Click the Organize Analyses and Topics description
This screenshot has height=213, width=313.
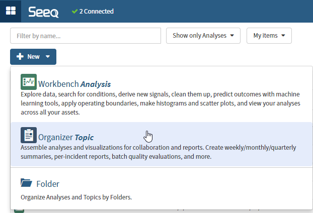76,197
